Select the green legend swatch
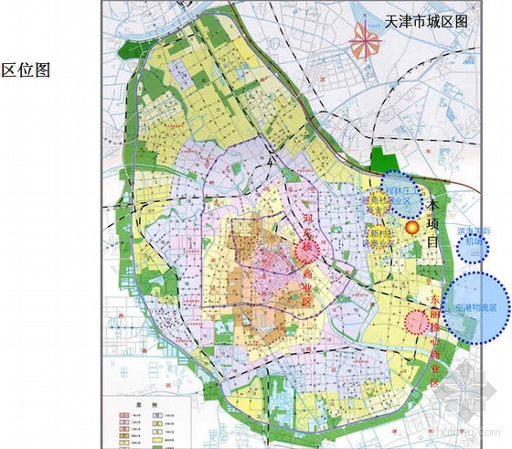The width and height of the screenshot is (512, 449). tap(157, 447)
